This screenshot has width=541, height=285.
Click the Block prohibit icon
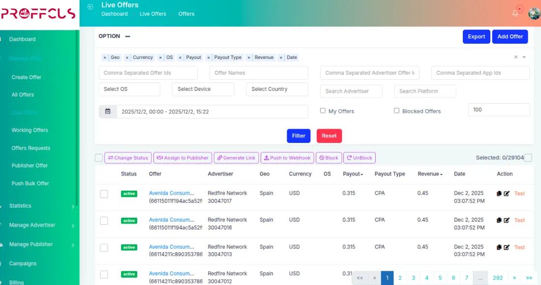(322, 158)
